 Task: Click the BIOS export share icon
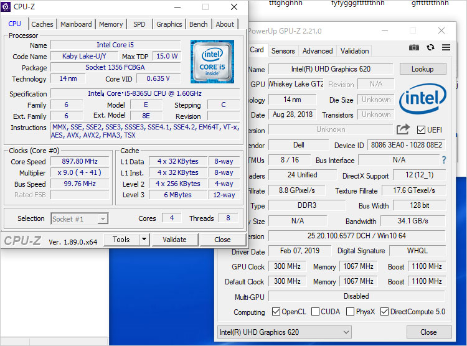[x=403, y=129]
